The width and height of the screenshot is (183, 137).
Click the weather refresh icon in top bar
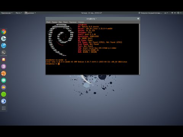(x=139, y=13)
